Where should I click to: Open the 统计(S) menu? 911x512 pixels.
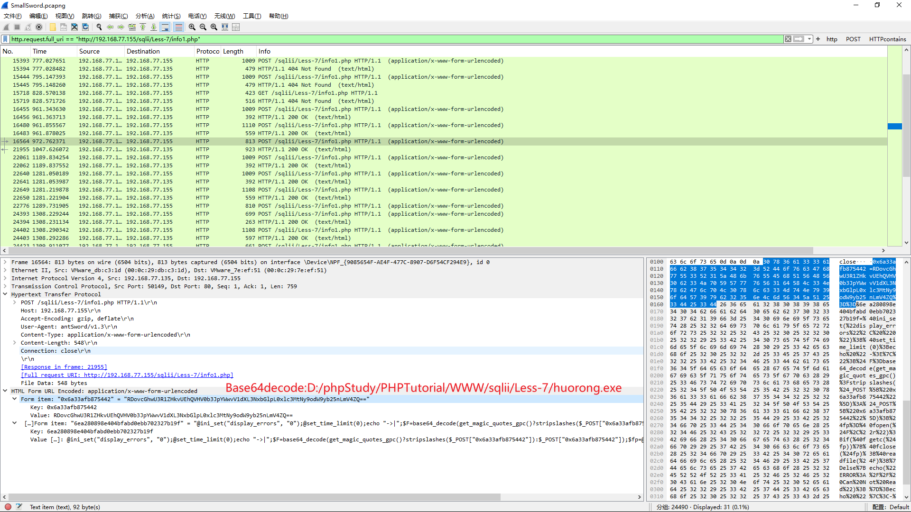point(171,16)
